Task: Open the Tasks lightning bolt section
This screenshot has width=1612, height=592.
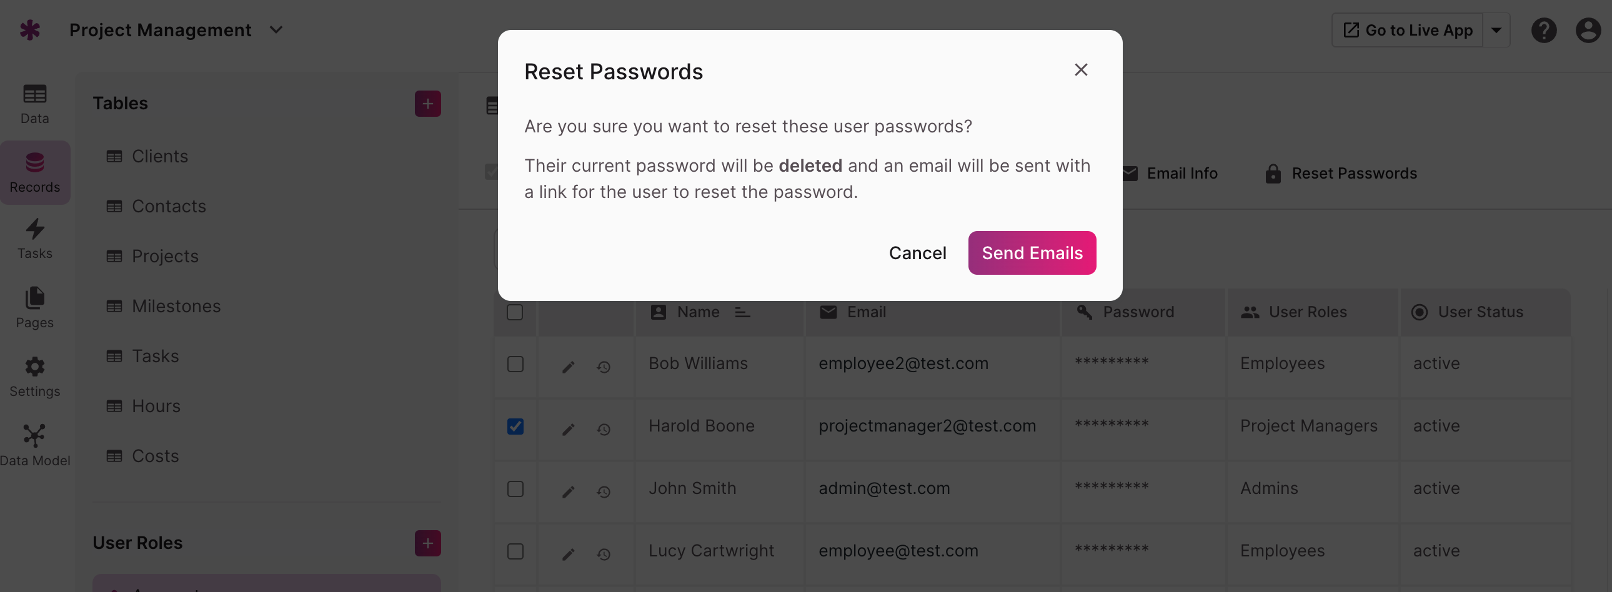Action: [x=34, y=239]
